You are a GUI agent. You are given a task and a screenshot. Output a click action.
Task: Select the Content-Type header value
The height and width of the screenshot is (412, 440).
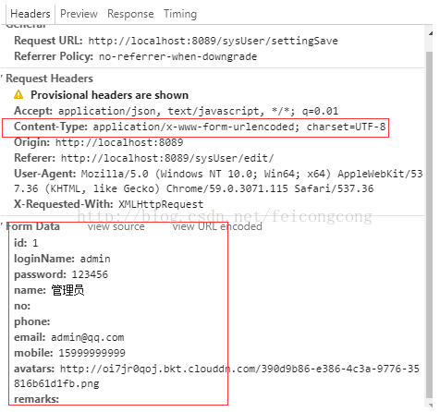pyautogui.click(x=239, y=127)
